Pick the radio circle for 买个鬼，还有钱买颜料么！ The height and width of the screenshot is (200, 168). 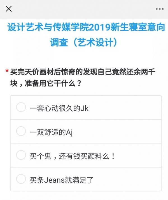click(x=21, y=155)
